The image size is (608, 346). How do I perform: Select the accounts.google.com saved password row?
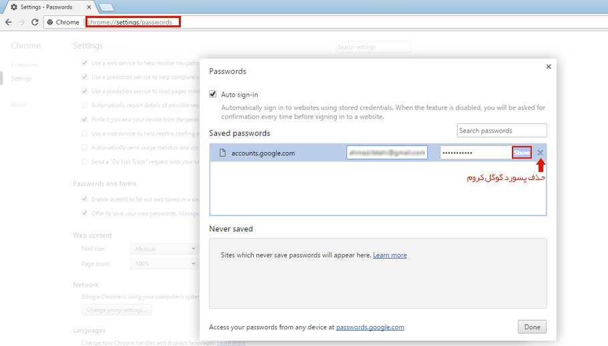pos(378,153)
